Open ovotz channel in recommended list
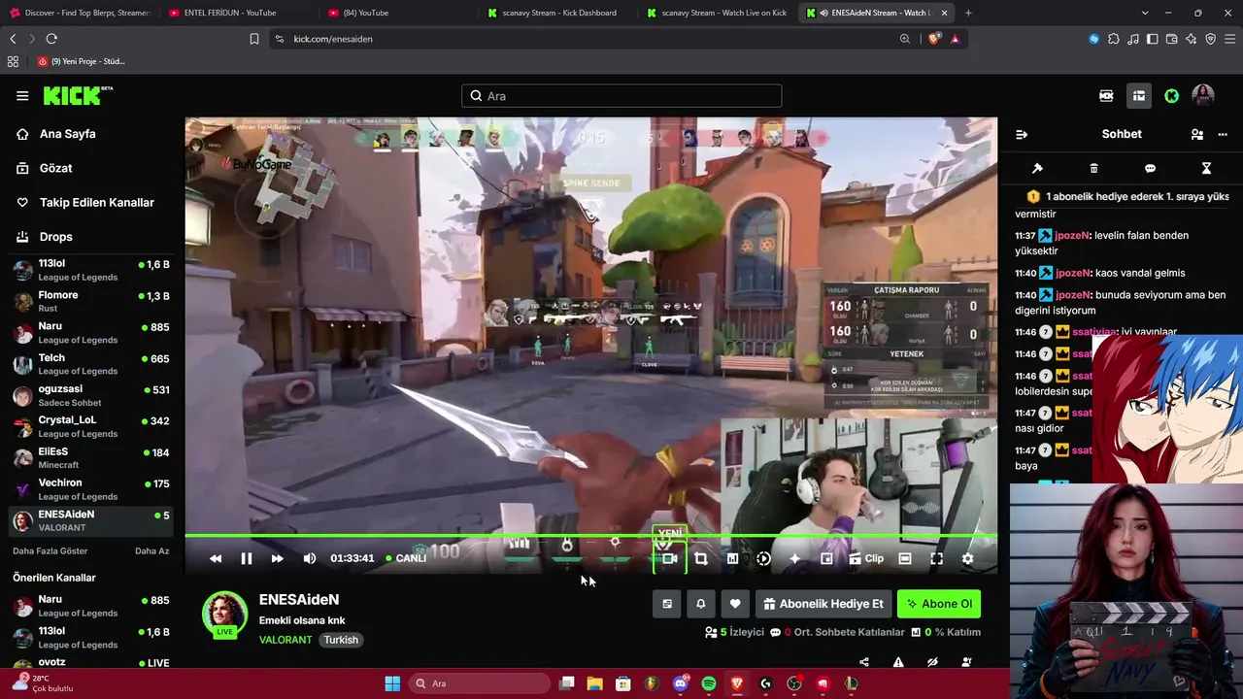 coord(91,663)
